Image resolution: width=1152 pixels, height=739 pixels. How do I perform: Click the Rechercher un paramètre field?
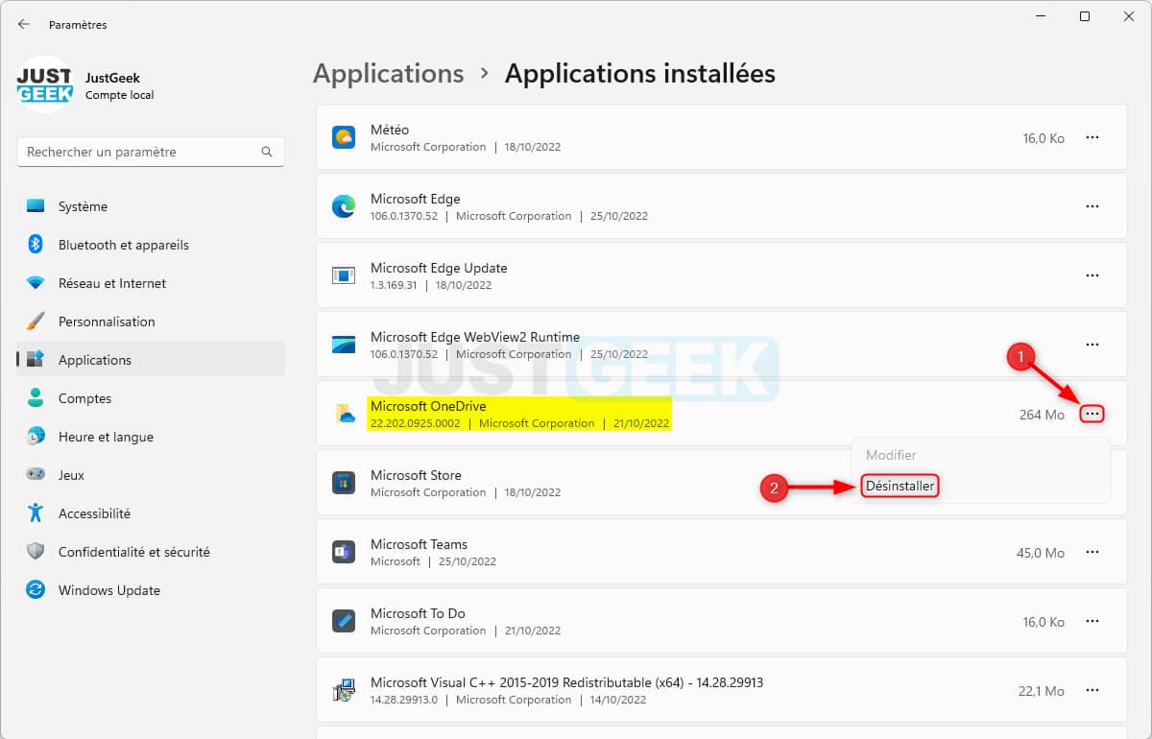click(151, 152)
